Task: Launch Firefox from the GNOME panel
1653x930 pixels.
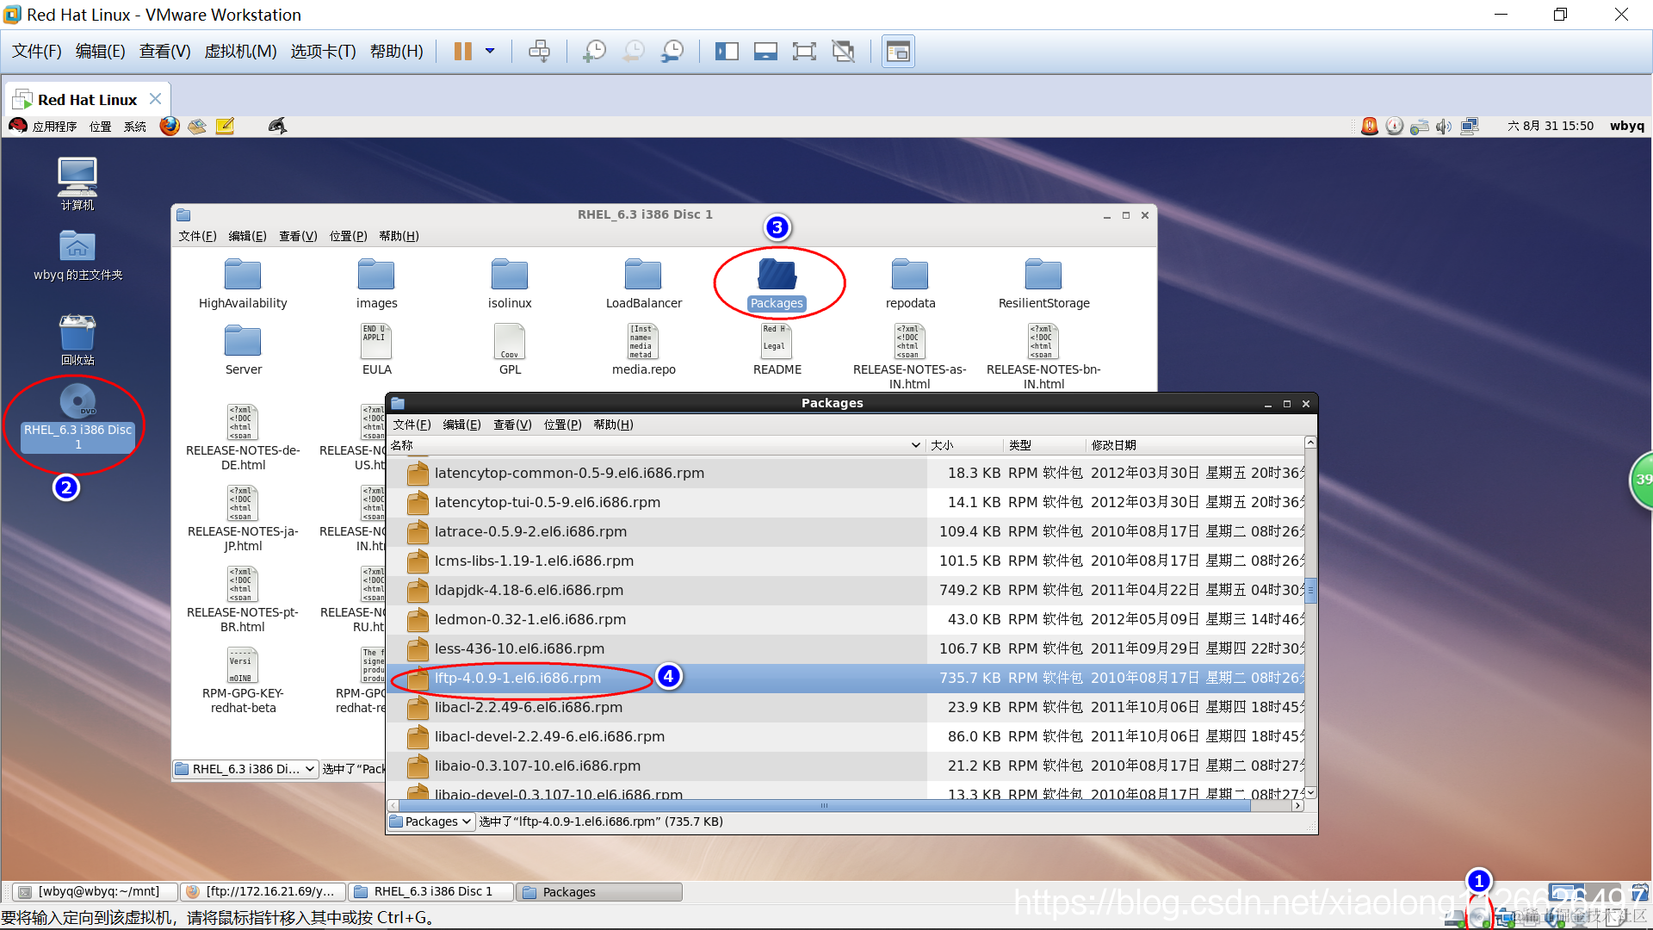Action: [x=170, y=127]
